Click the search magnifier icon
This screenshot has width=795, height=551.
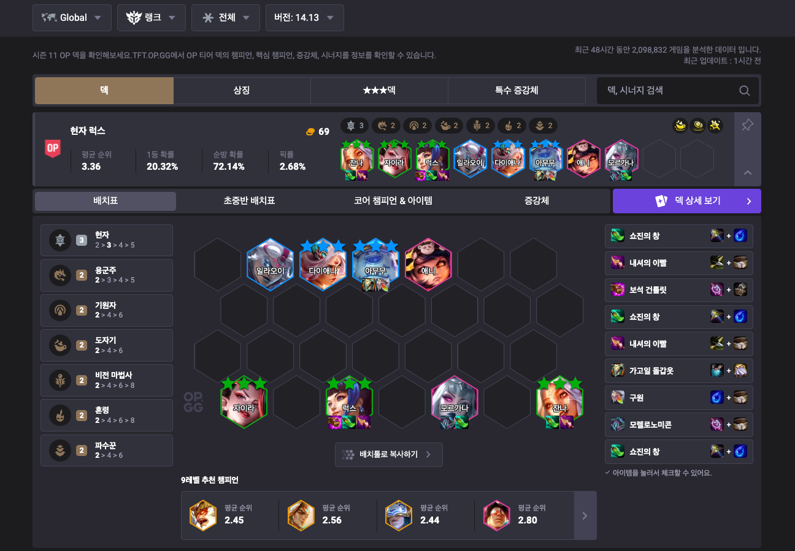click(x=745, y=91)
